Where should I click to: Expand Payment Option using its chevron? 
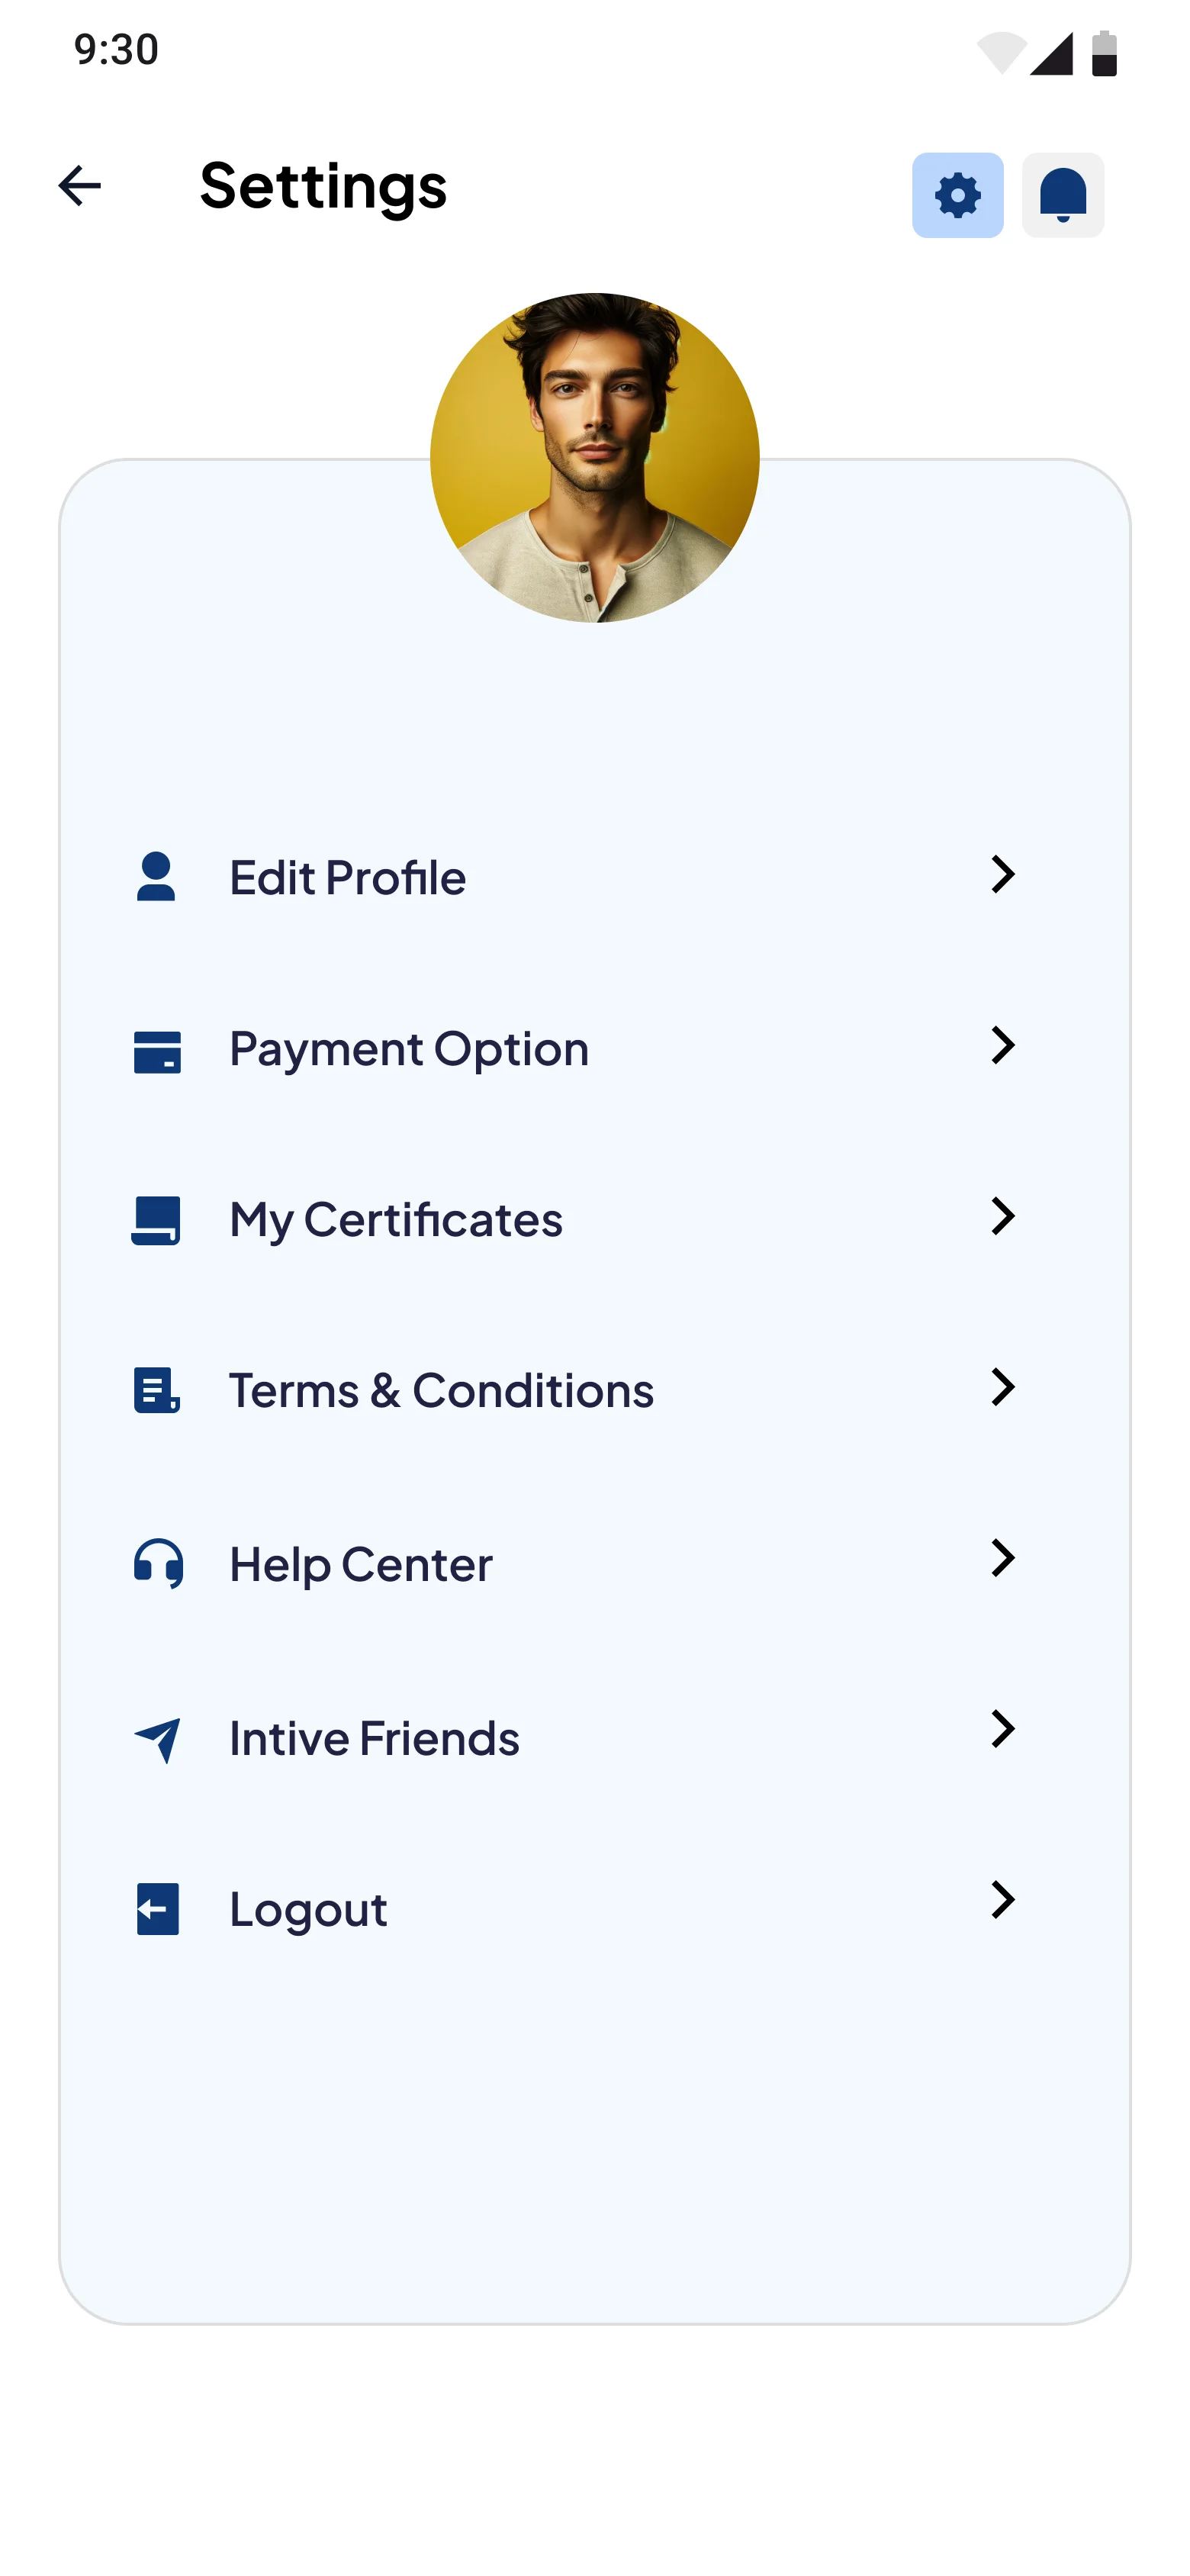(1002, 1045)
